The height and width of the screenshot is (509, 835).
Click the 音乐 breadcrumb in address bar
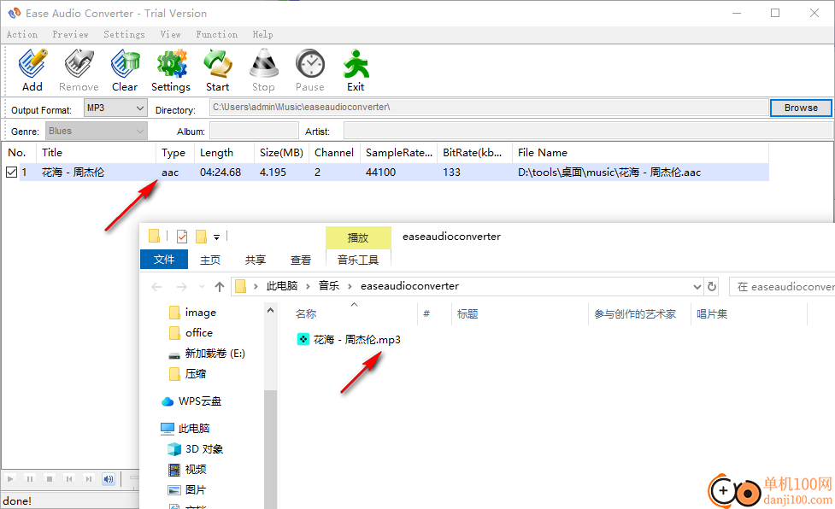[x=328, y=286]
